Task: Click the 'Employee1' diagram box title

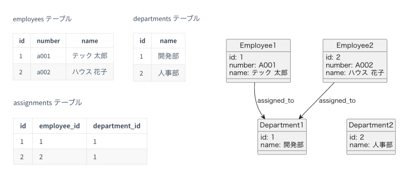Action: pyautogui.click(x=258, y=45)
